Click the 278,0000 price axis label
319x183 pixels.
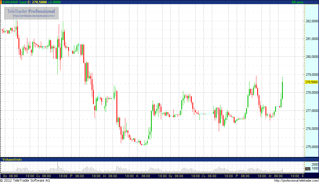[312, 93]
